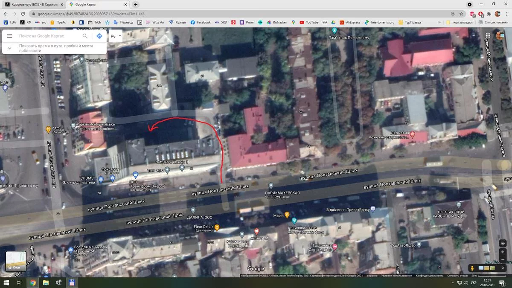Bookmark this page with the star icon

[461, 14]
